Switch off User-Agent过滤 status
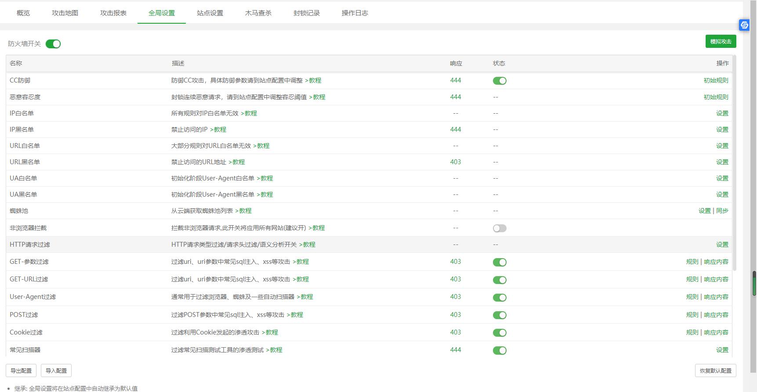Screen dimensions: 757x392 500,297
